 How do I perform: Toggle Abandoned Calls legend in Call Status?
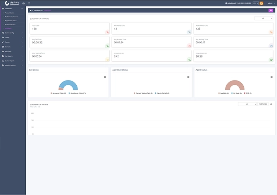coord(77,93)
